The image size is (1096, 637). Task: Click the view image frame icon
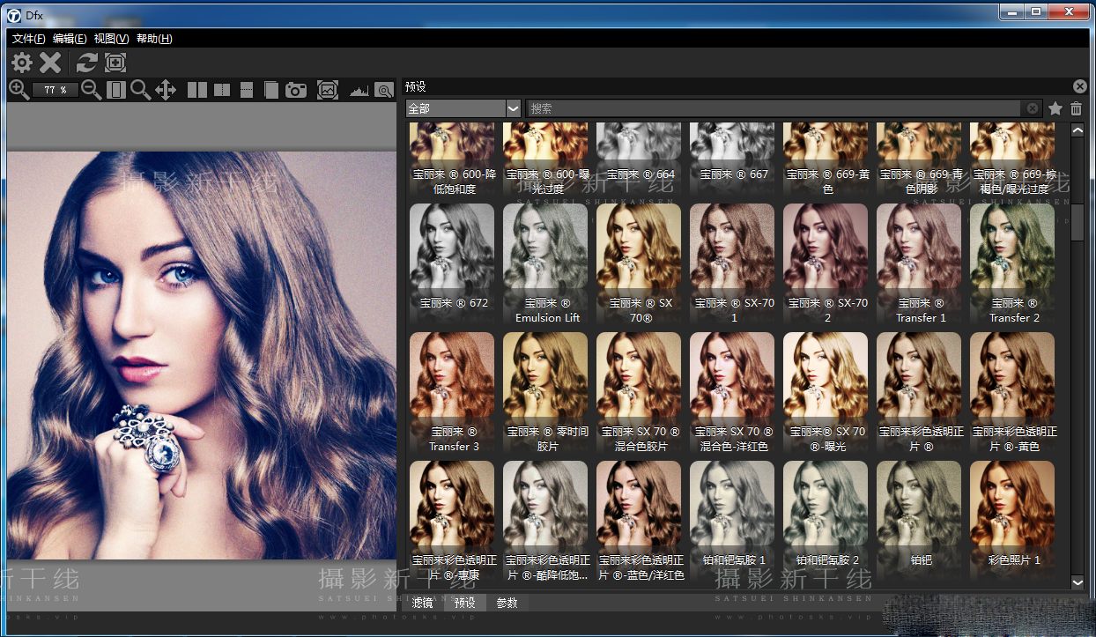point(328,90)
